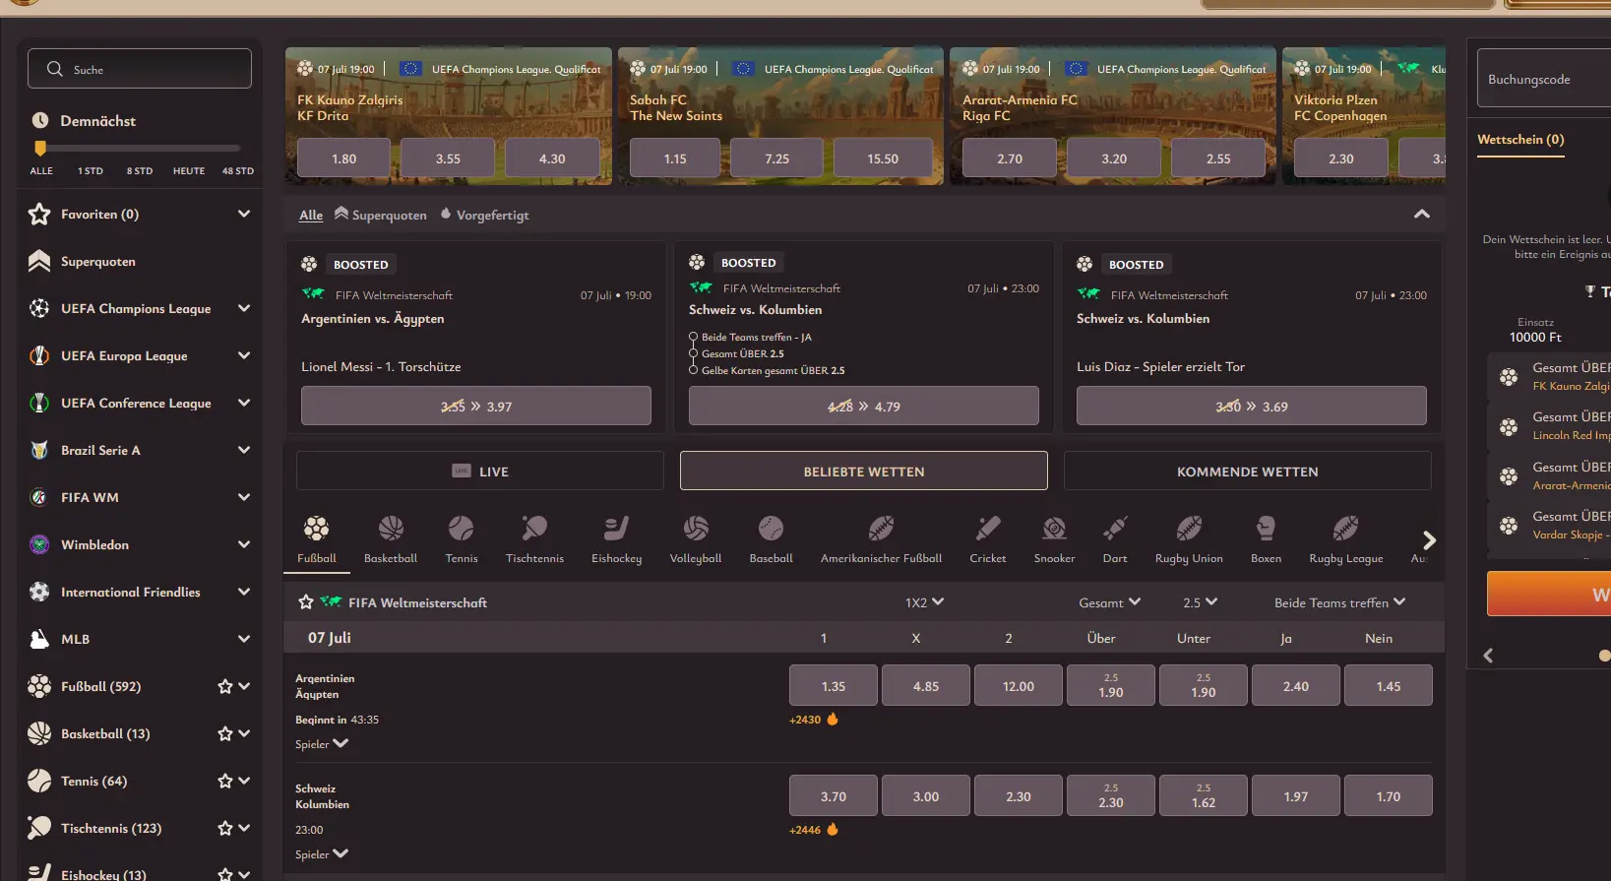Open the Wettschein (0) tab
The image size is (1611, 881).
pos(1520,140)
